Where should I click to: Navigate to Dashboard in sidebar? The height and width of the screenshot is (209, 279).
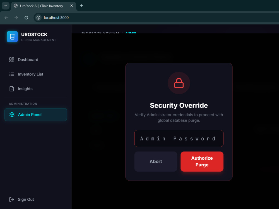coord(36,60)
